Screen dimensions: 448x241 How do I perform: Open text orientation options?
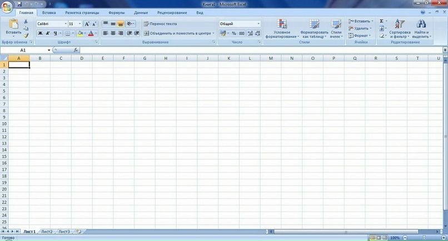(x=130, y=24)
